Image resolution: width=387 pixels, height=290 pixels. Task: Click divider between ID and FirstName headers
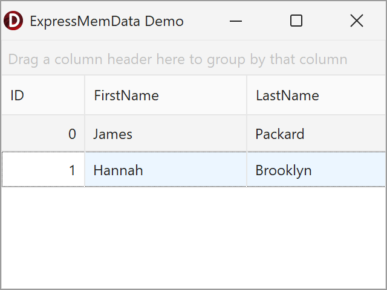85,95
